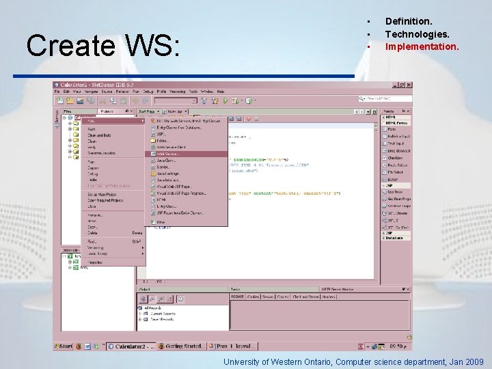Viewport: 492px width, 369px height.
Task: Open the toolbar configuration combo box
Action: [x=176, y=100]
